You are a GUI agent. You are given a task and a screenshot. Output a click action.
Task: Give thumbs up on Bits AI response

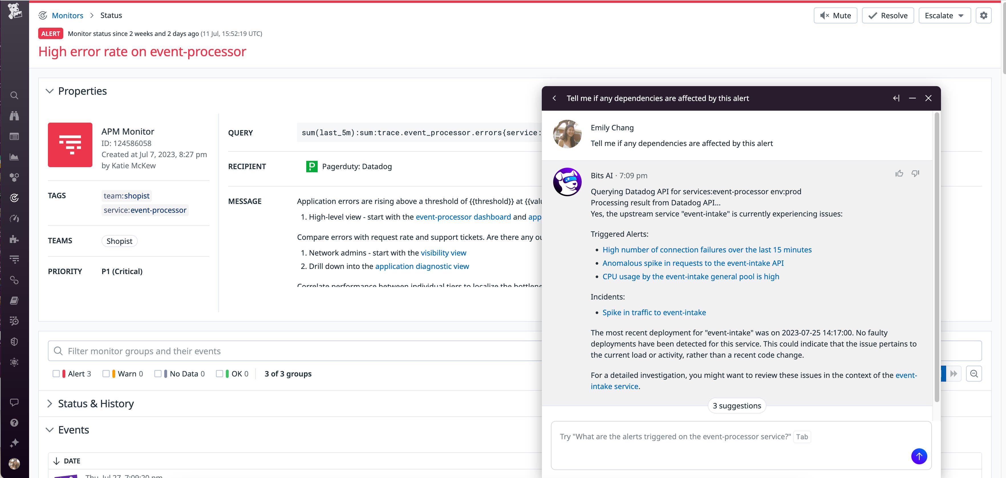pos(899,173)
